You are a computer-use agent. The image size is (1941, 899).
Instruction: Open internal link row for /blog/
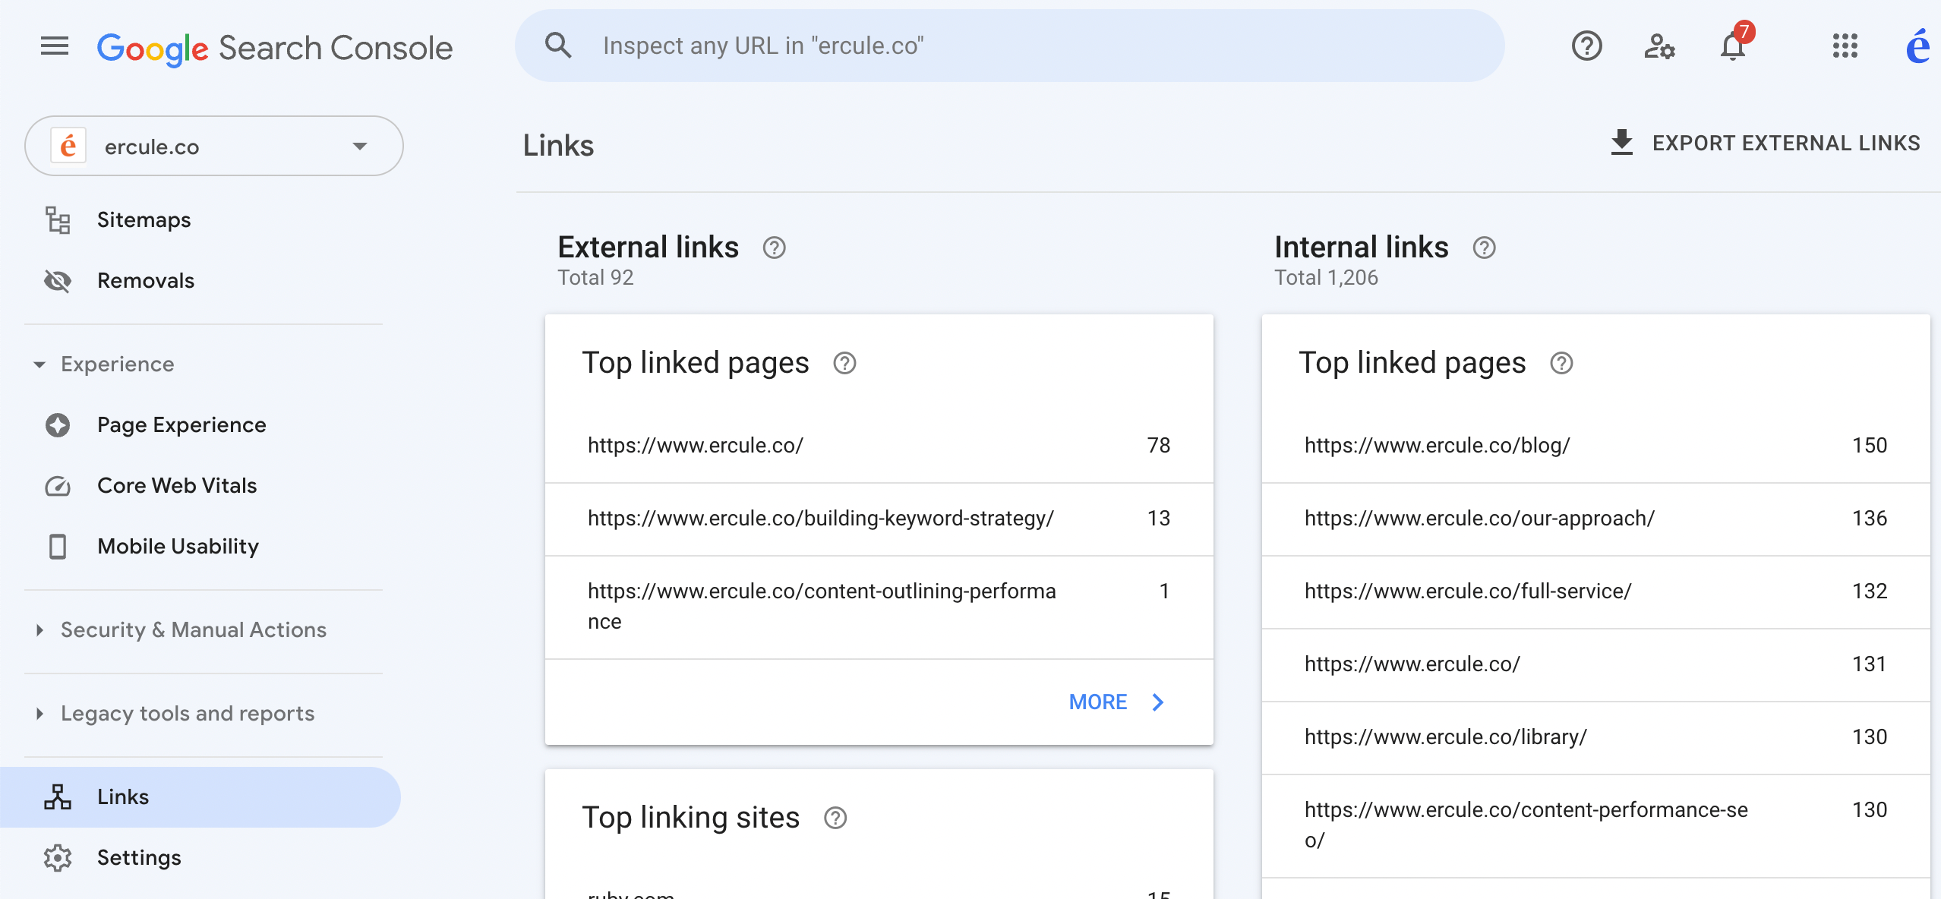tap(1595, 446)
